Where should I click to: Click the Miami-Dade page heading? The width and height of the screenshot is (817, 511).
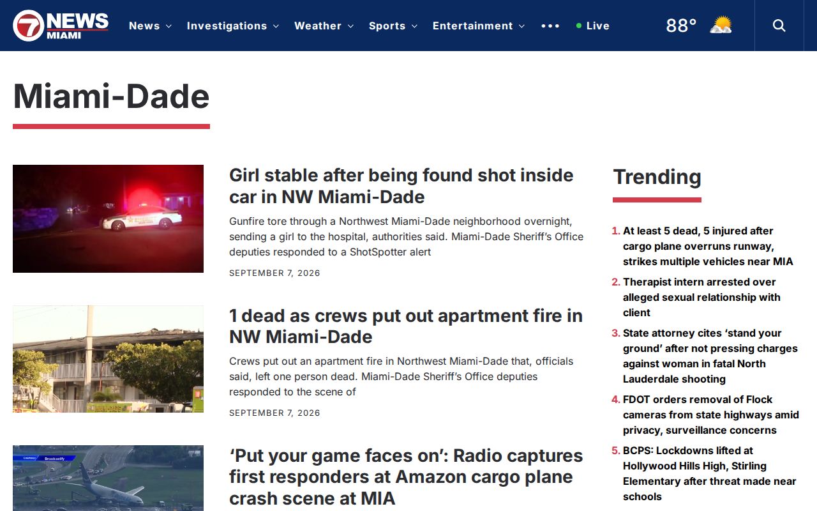[x=111, y=96]
